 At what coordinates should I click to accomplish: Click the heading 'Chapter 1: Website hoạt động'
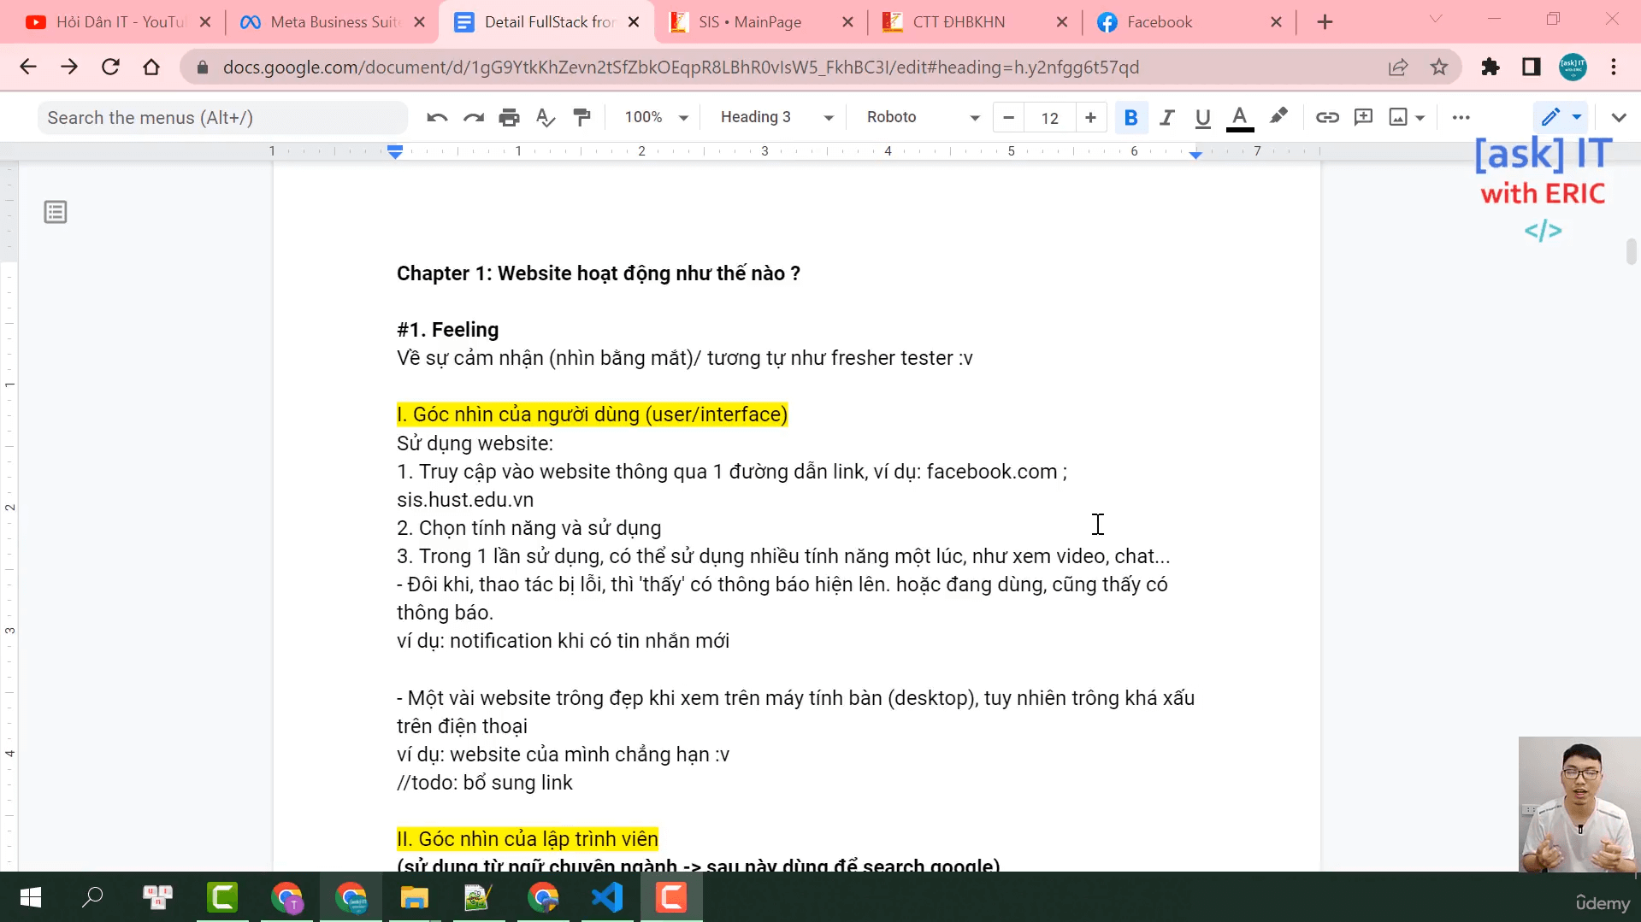599,273
